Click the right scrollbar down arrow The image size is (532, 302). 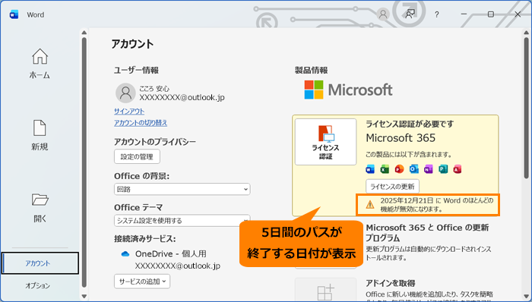pos(526,296)
